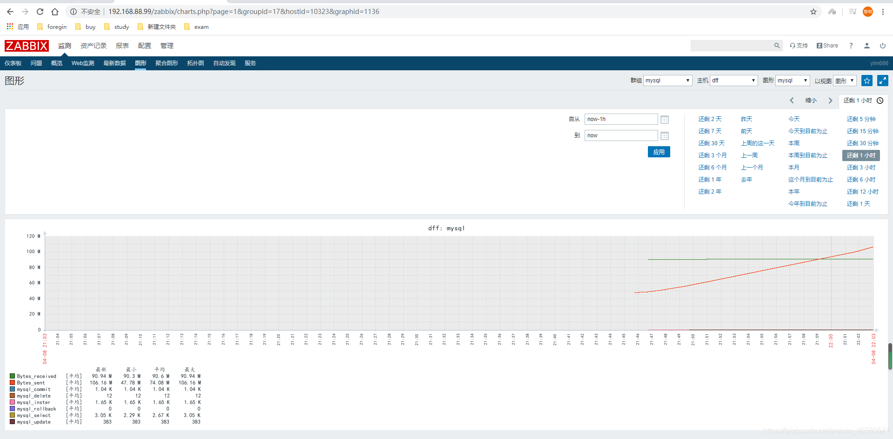Open calendar picker for the From field
Viewport: 893px width, 439px height.
665,120
